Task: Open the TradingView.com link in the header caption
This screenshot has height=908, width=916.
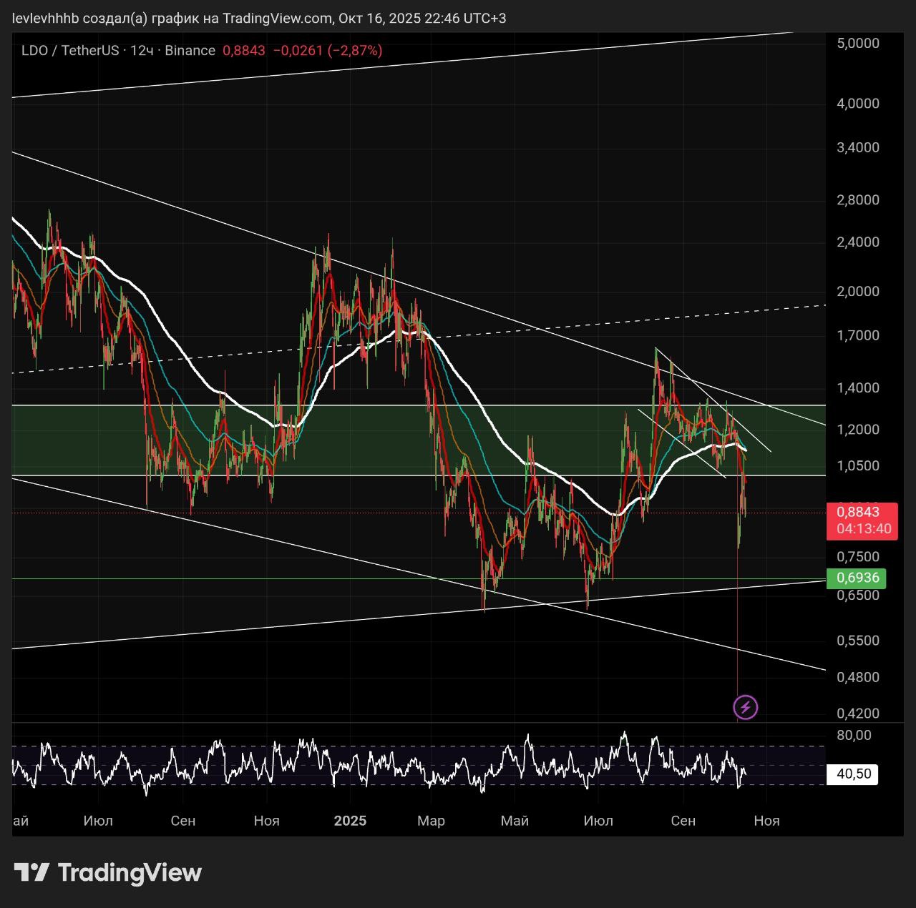Action: pos(277,18)
